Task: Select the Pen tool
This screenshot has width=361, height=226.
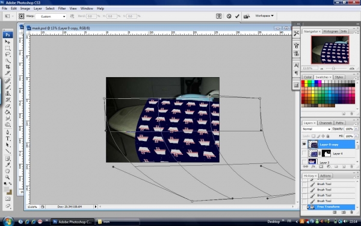Action: point(7,132)
